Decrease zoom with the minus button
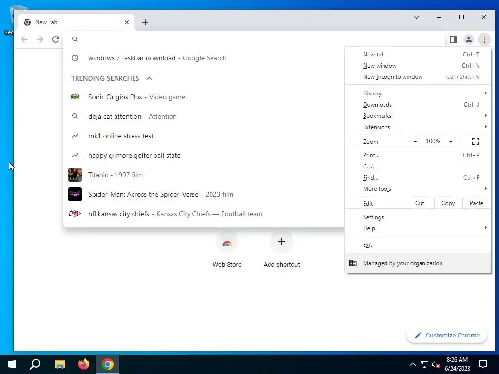499x374 pixels. [415, 141]
